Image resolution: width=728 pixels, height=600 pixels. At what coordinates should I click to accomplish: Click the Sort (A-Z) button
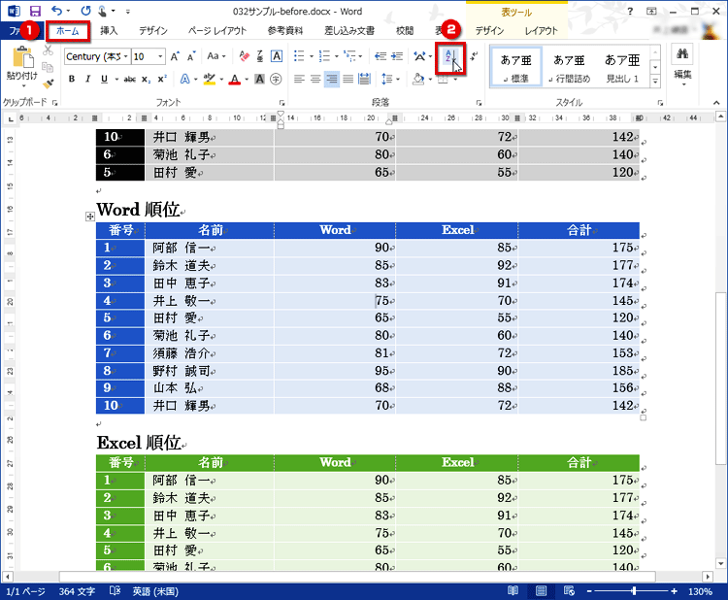pos(449,57)
